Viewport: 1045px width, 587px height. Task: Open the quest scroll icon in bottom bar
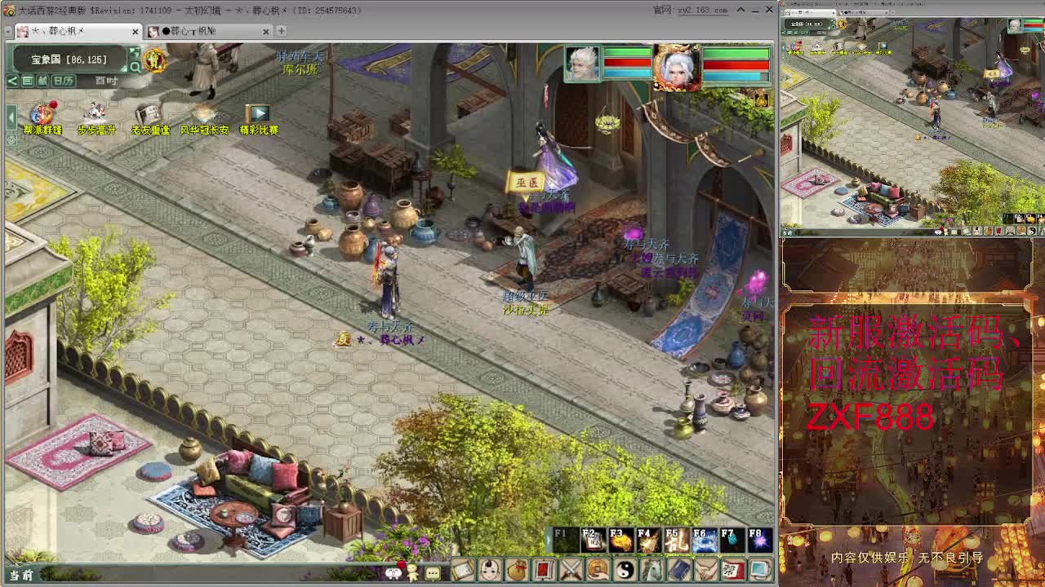(463, 571)
